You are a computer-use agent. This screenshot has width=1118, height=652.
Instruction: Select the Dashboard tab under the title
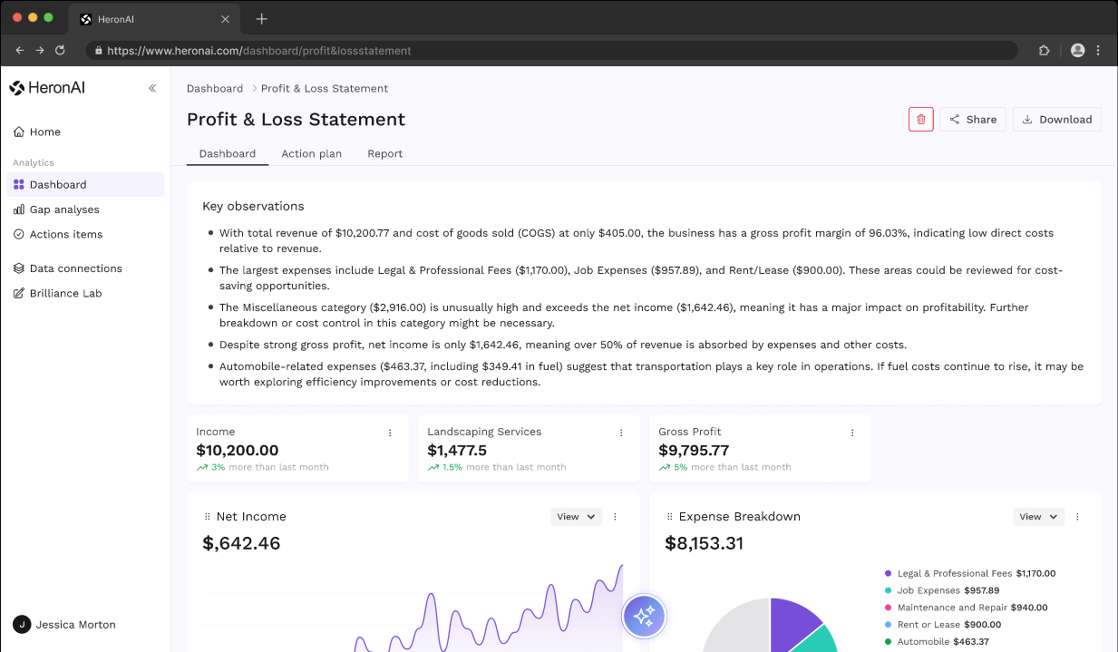click(228, 154)
